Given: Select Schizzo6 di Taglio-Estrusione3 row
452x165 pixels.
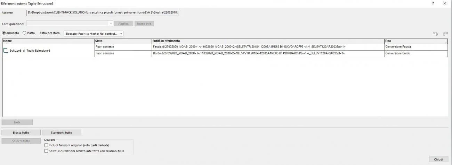Looking at the screenshot, I should point(48,51).
